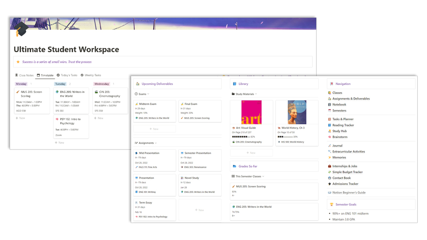Click the Navigation header icon
Viewport: 427px width, 240px height.
click(x=331, y=84)
